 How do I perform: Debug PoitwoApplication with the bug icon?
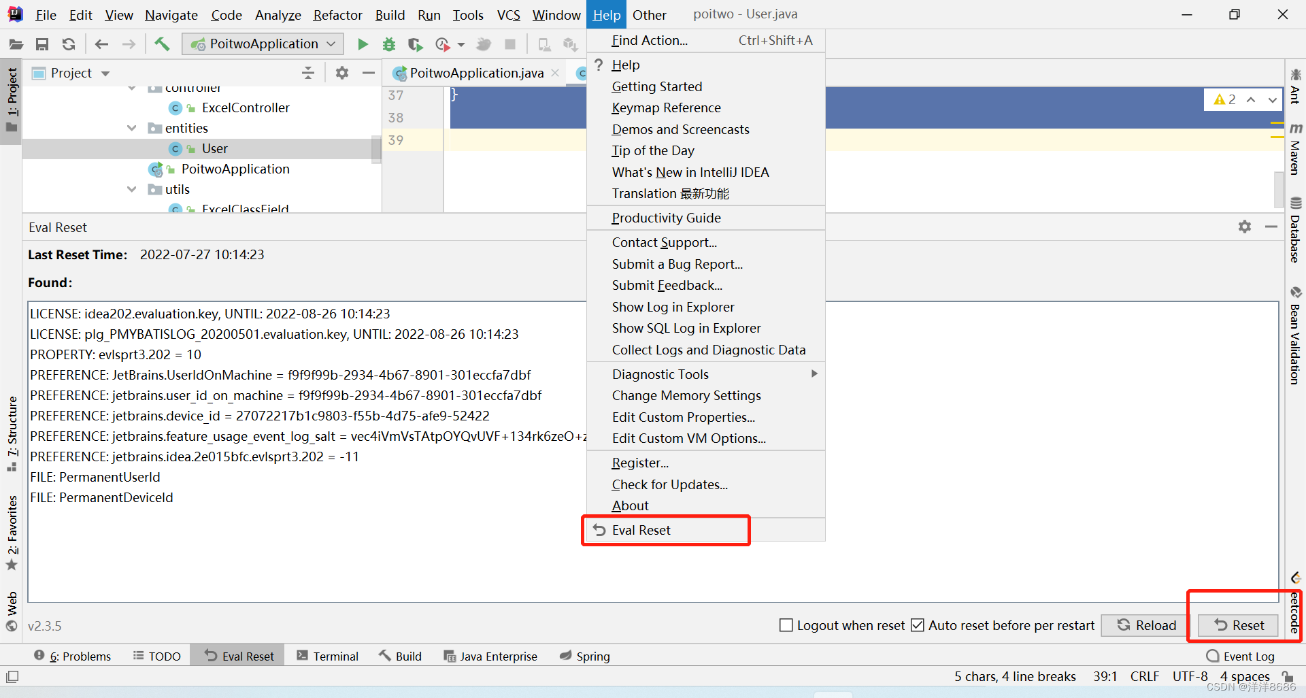pos(389,44)
